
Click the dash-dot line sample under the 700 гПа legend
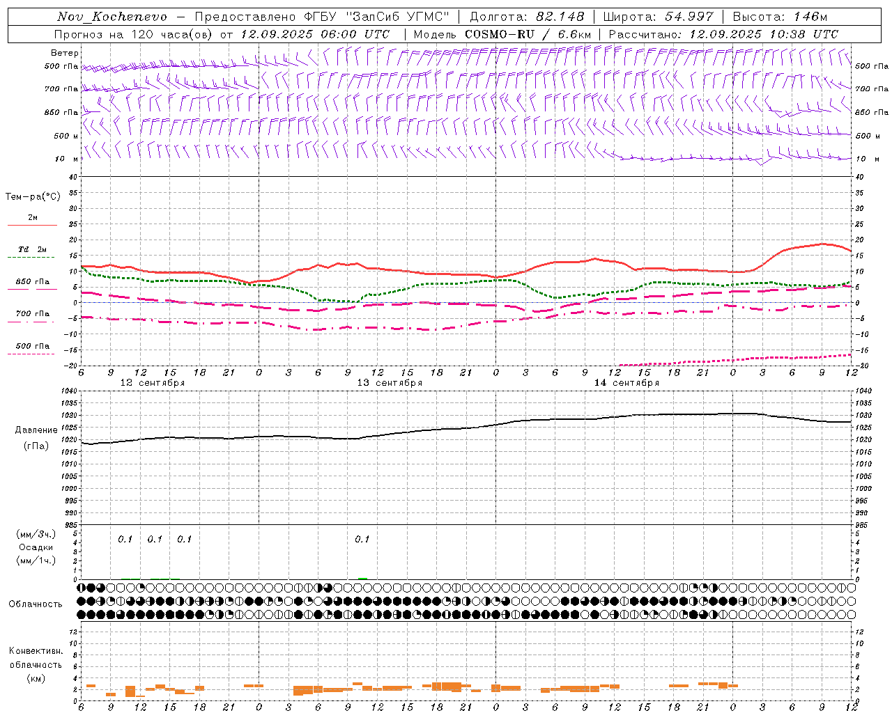point(31,322)
